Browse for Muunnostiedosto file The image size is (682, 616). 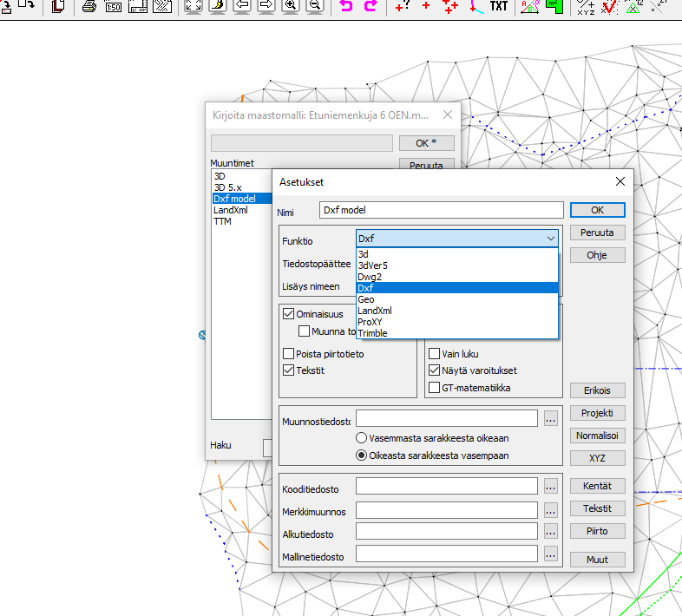point(551,418)
